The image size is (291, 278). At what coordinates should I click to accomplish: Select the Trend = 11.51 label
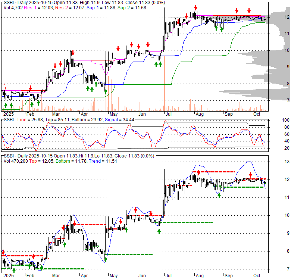click(103, 161)
